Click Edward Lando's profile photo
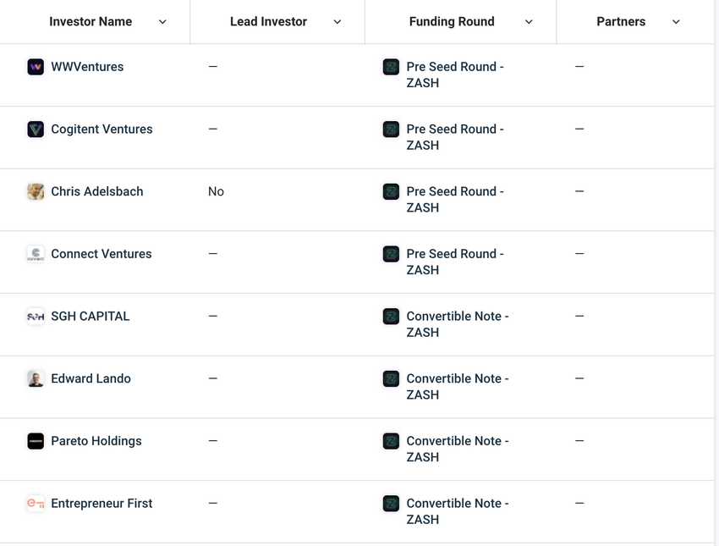This screenshot has width=719, height=546. click(x=36, y=378)
